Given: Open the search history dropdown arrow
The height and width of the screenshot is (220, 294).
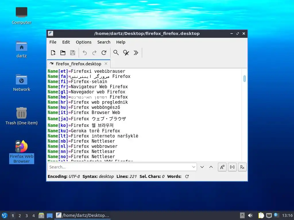Looking at the screenshot, I should pyautogui.click(x=194, y=167).
